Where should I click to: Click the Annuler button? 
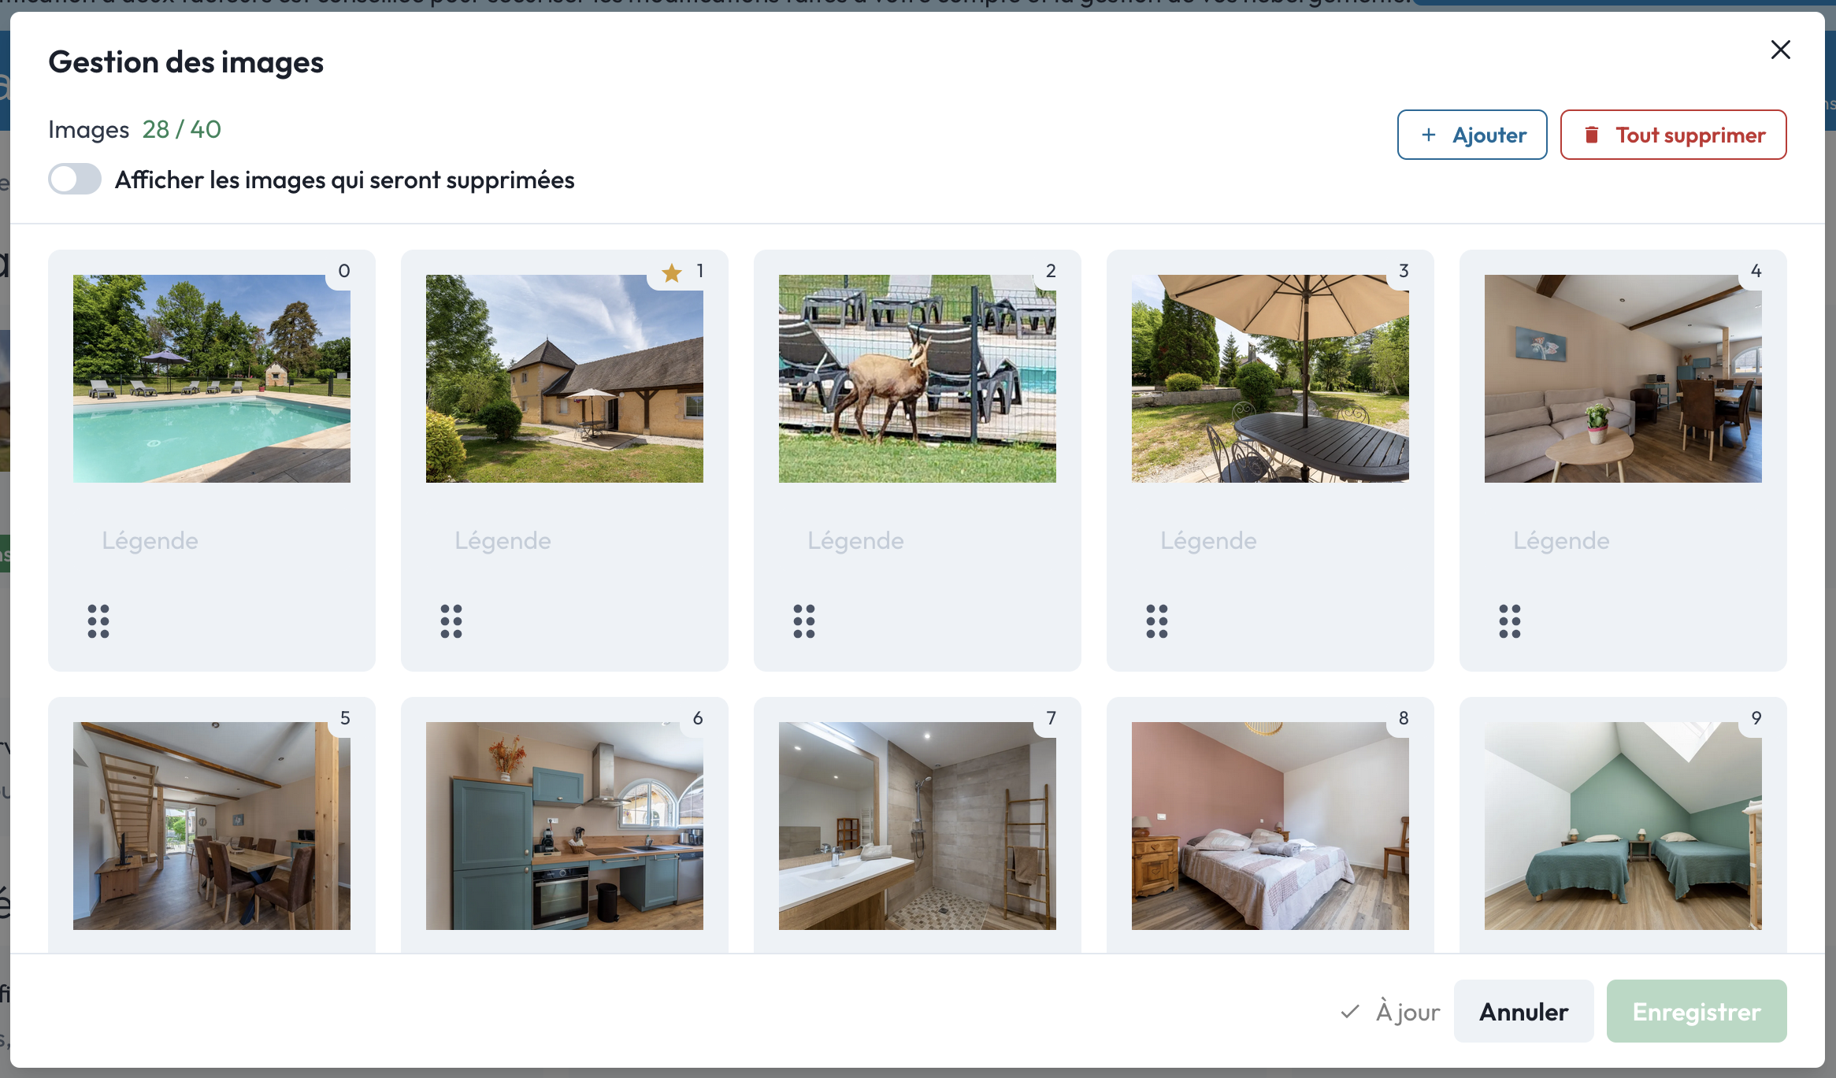click(x=1523, y=1011)
